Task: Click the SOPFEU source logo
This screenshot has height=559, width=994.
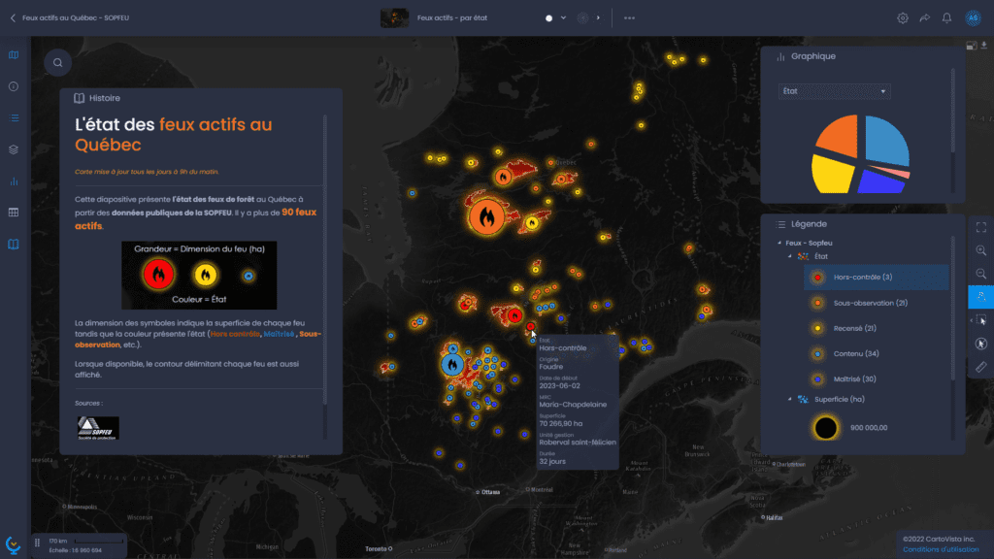Action: [x=98, y=428]
